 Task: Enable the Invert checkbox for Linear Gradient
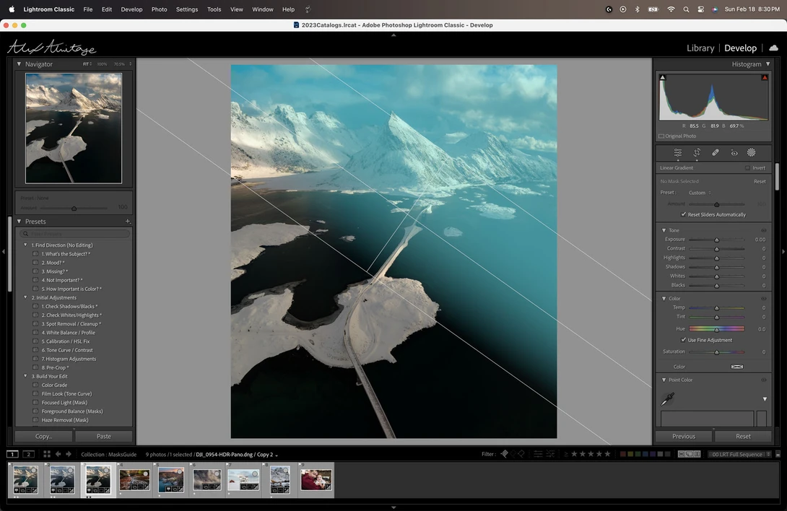tap(747, 168)
